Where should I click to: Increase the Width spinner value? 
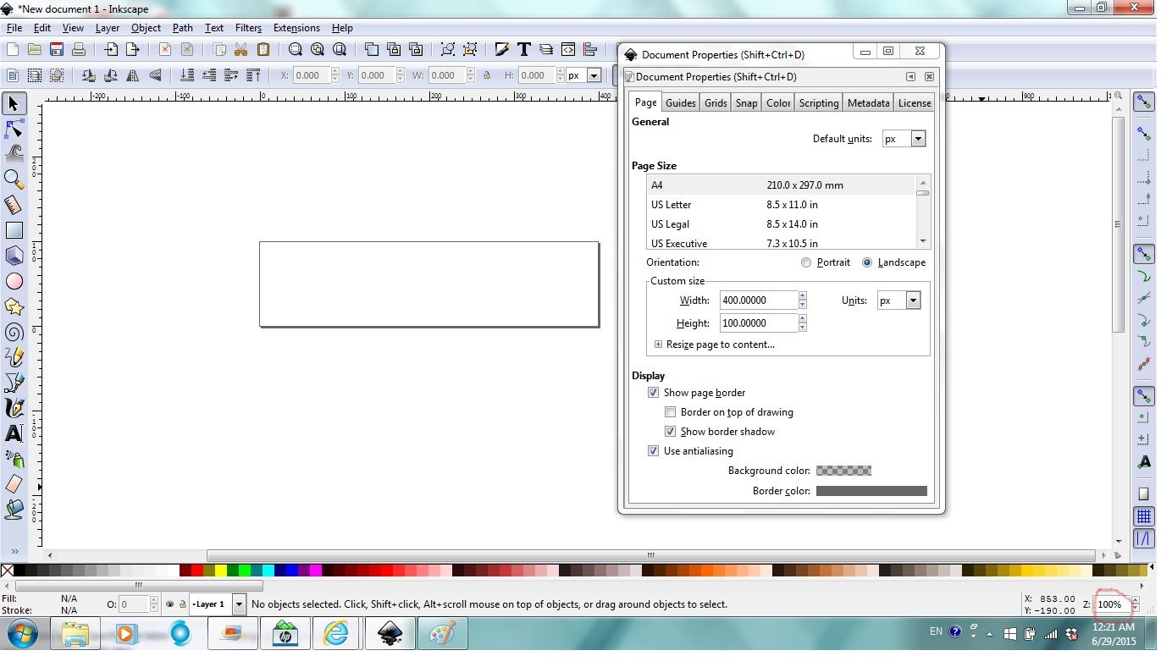pyautogui.click(x=802, y=296)
